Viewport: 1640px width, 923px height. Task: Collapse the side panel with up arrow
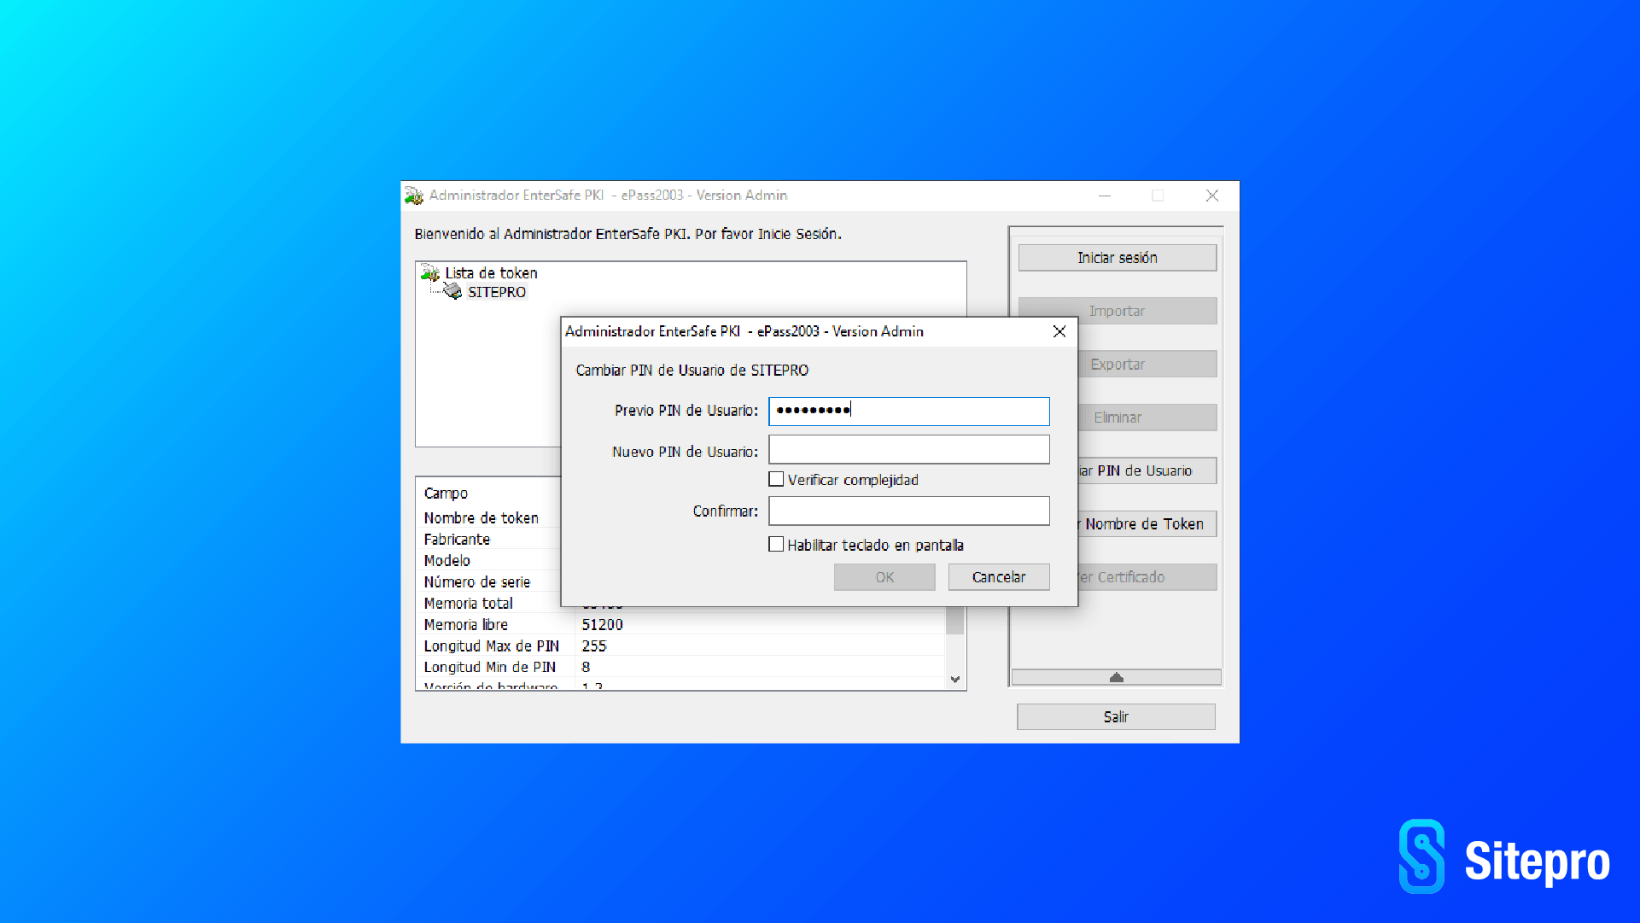click(x=1116, y=677)
